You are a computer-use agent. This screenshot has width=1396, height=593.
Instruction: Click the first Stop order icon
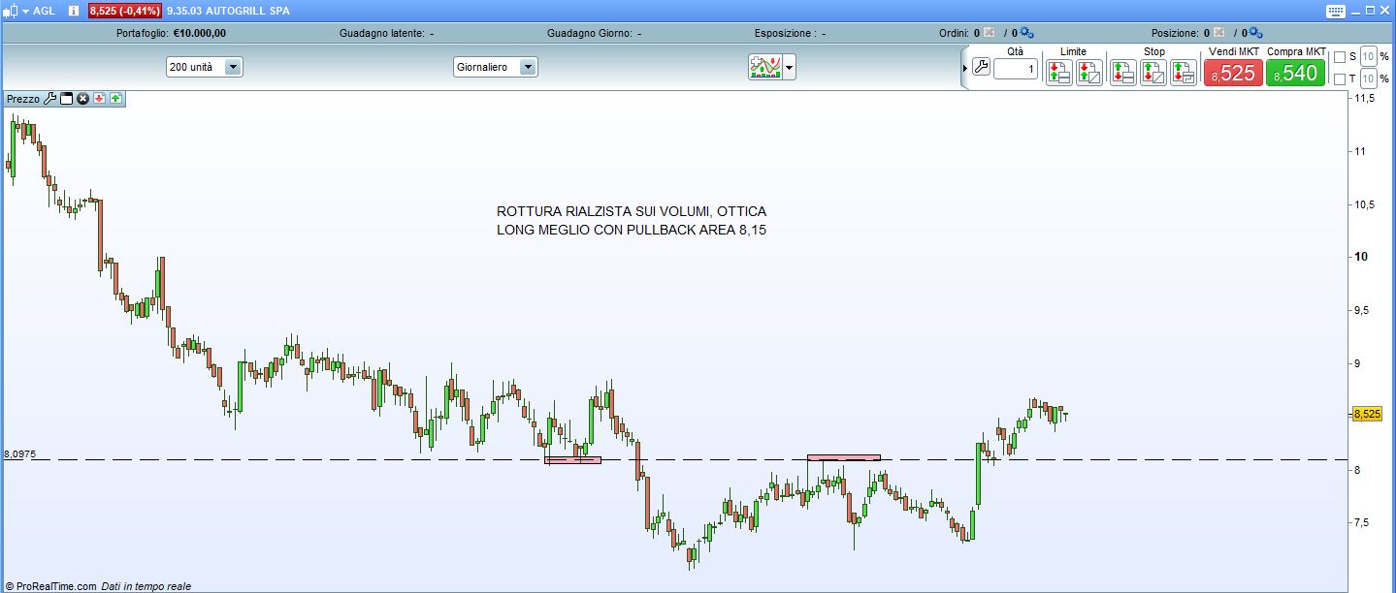[x=1122, y=73]
